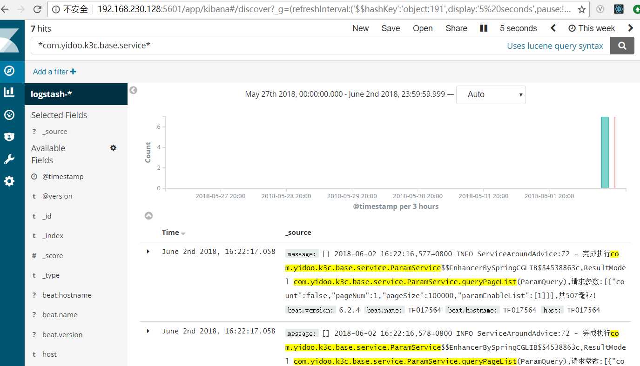Click the React DevTools extension icon
This screenshot has width=640, height=366.
[619, 9]
